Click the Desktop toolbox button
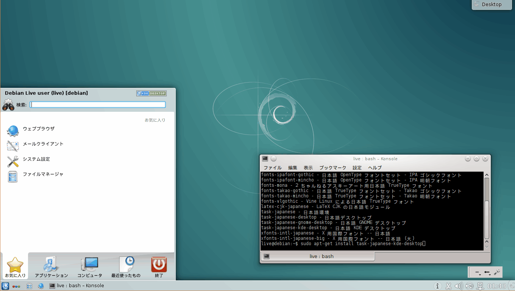Image resolution: width=515 pixels, height=291 pixels. [x=492, y=5]
